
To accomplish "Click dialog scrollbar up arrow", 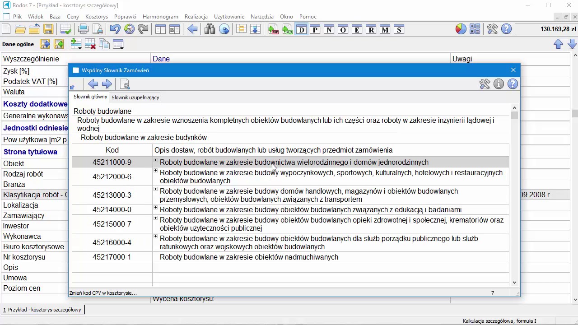I will pos(514,108).
